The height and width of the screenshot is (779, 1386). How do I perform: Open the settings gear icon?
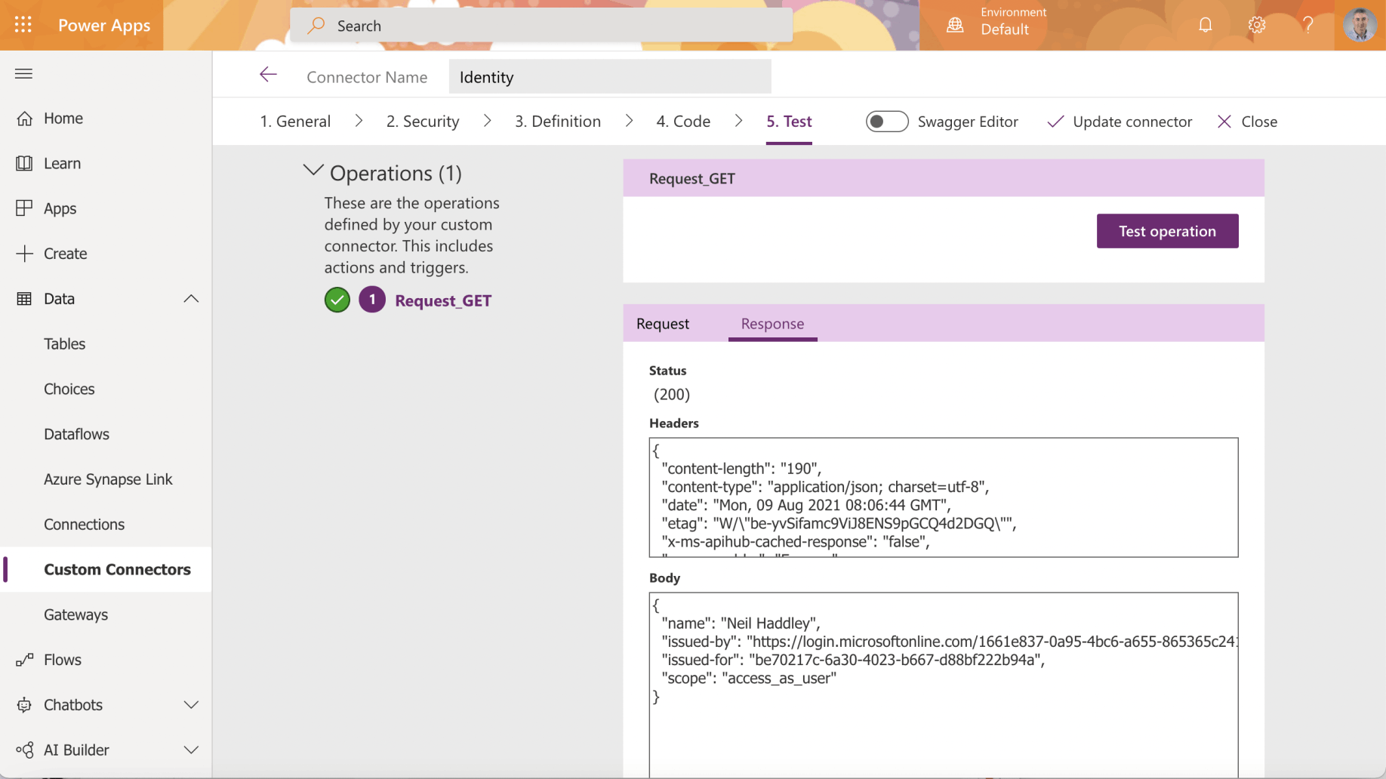[x=1256, y=25]
